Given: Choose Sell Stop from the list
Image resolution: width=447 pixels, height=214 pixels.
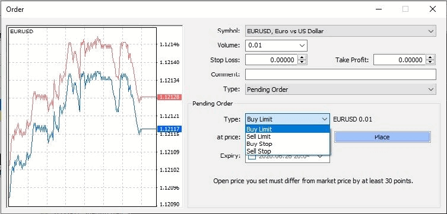Looking at the screenshot, I should pos(287,151).
